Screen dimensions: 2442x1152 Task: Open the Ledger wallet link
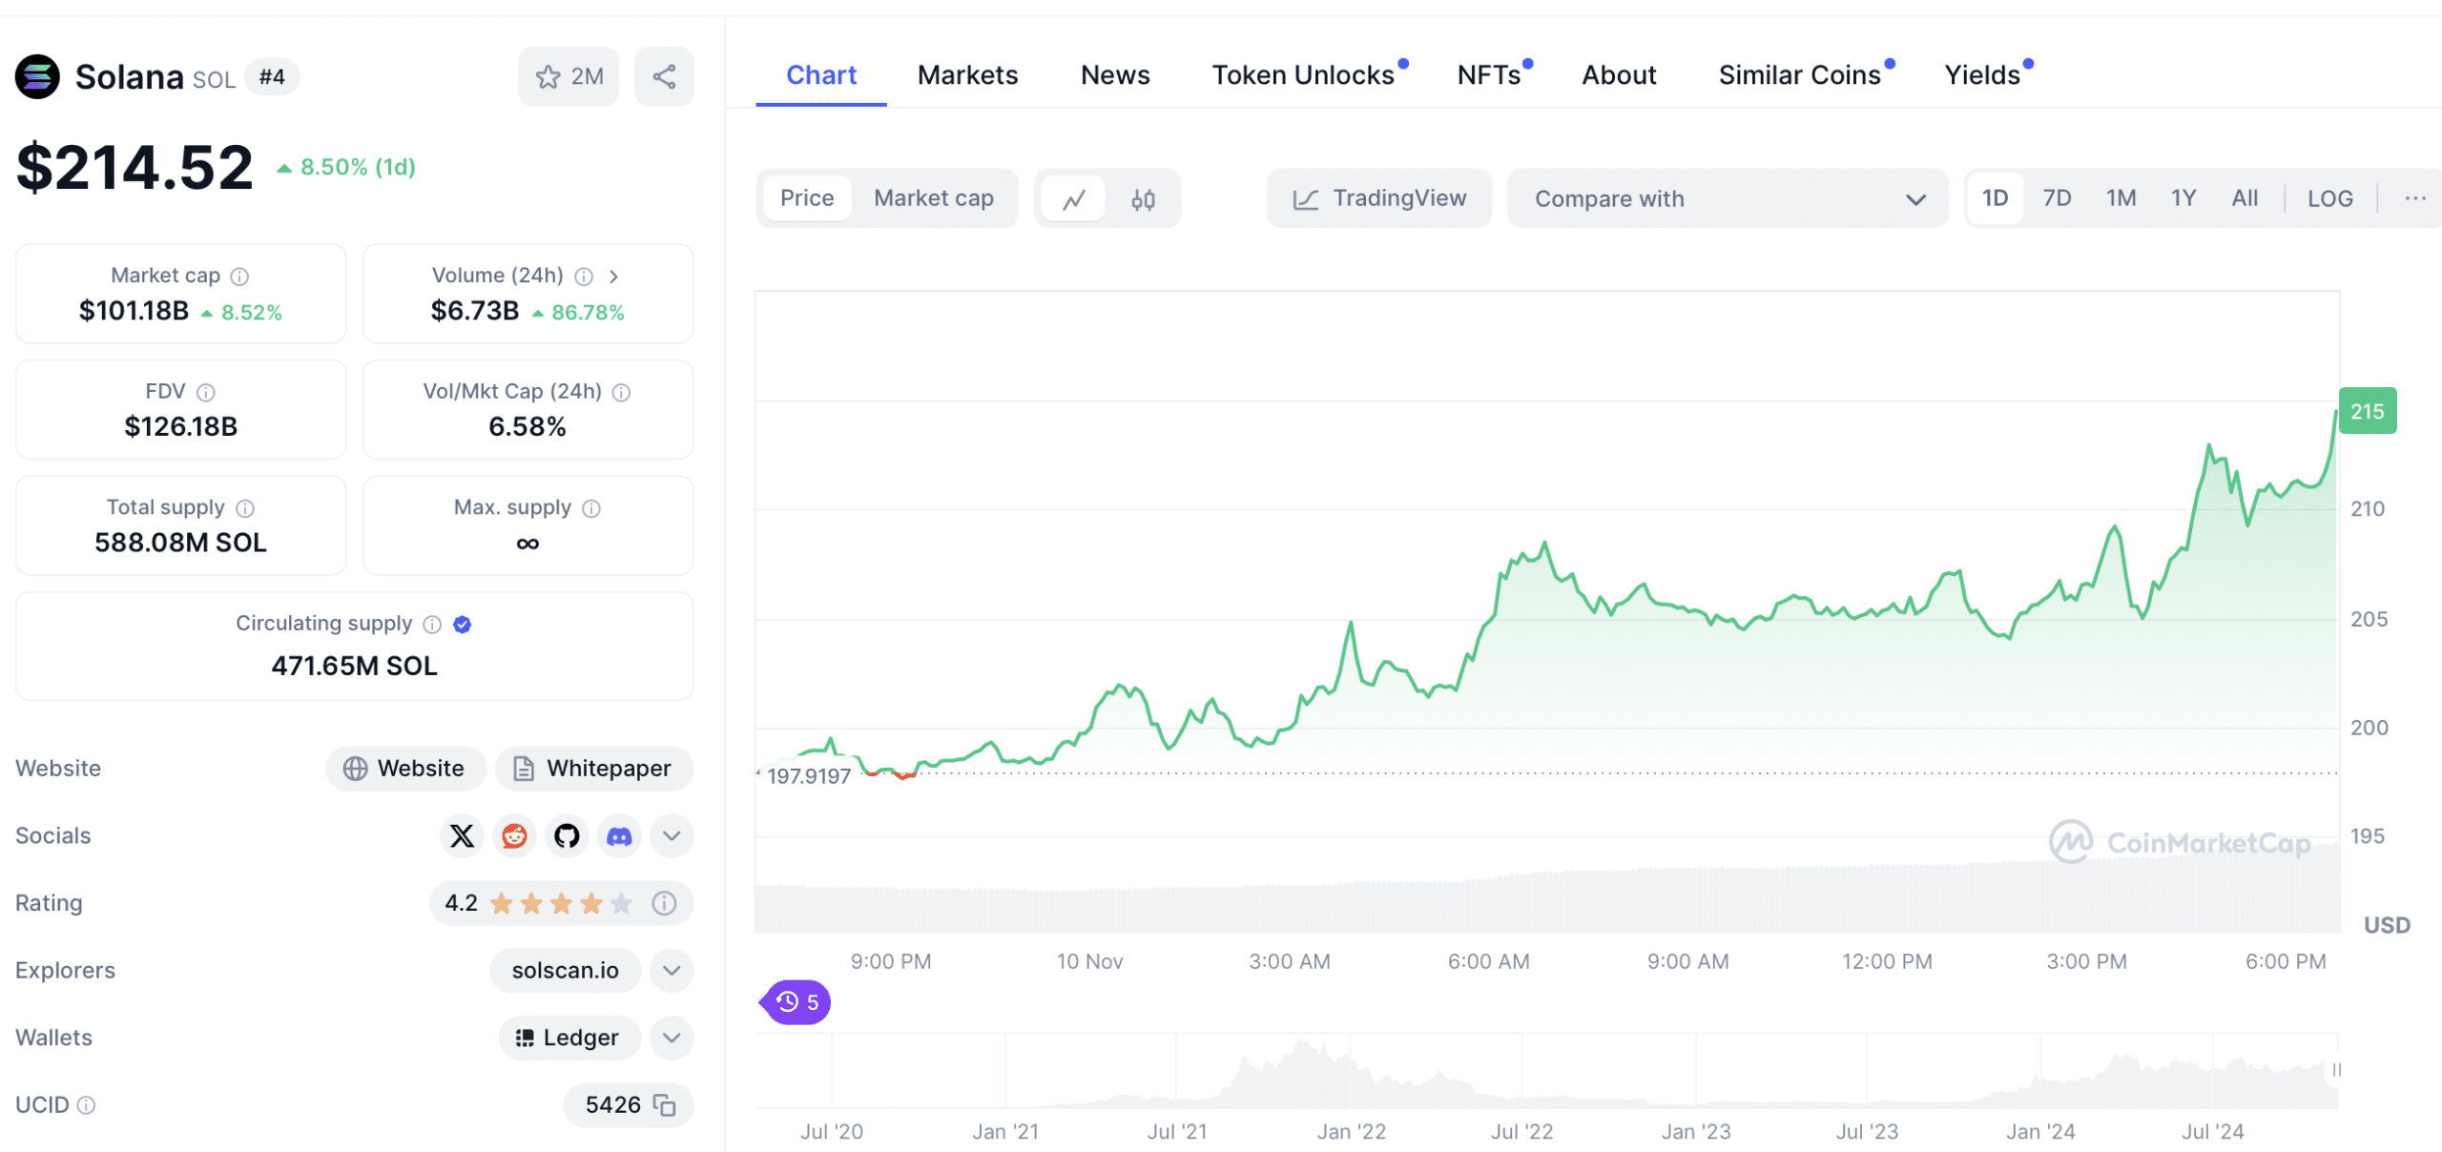click(x=569, y=1038)
